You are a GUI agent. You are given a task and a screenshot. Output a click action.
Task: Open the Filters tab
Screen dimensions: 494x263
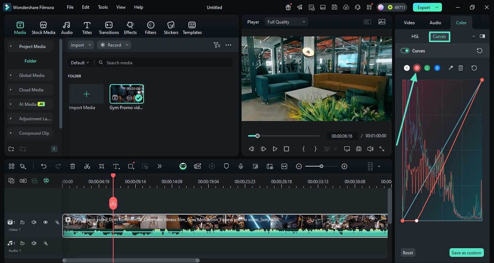tap(150, 28)
